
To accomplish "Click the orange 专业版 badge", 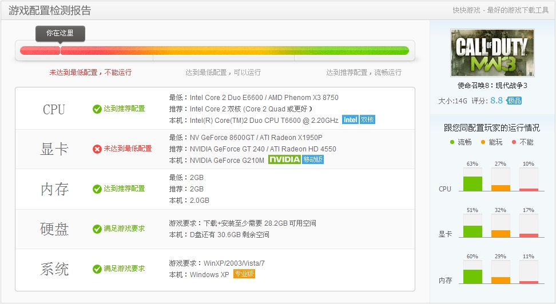I will click(x=244, y=274).
